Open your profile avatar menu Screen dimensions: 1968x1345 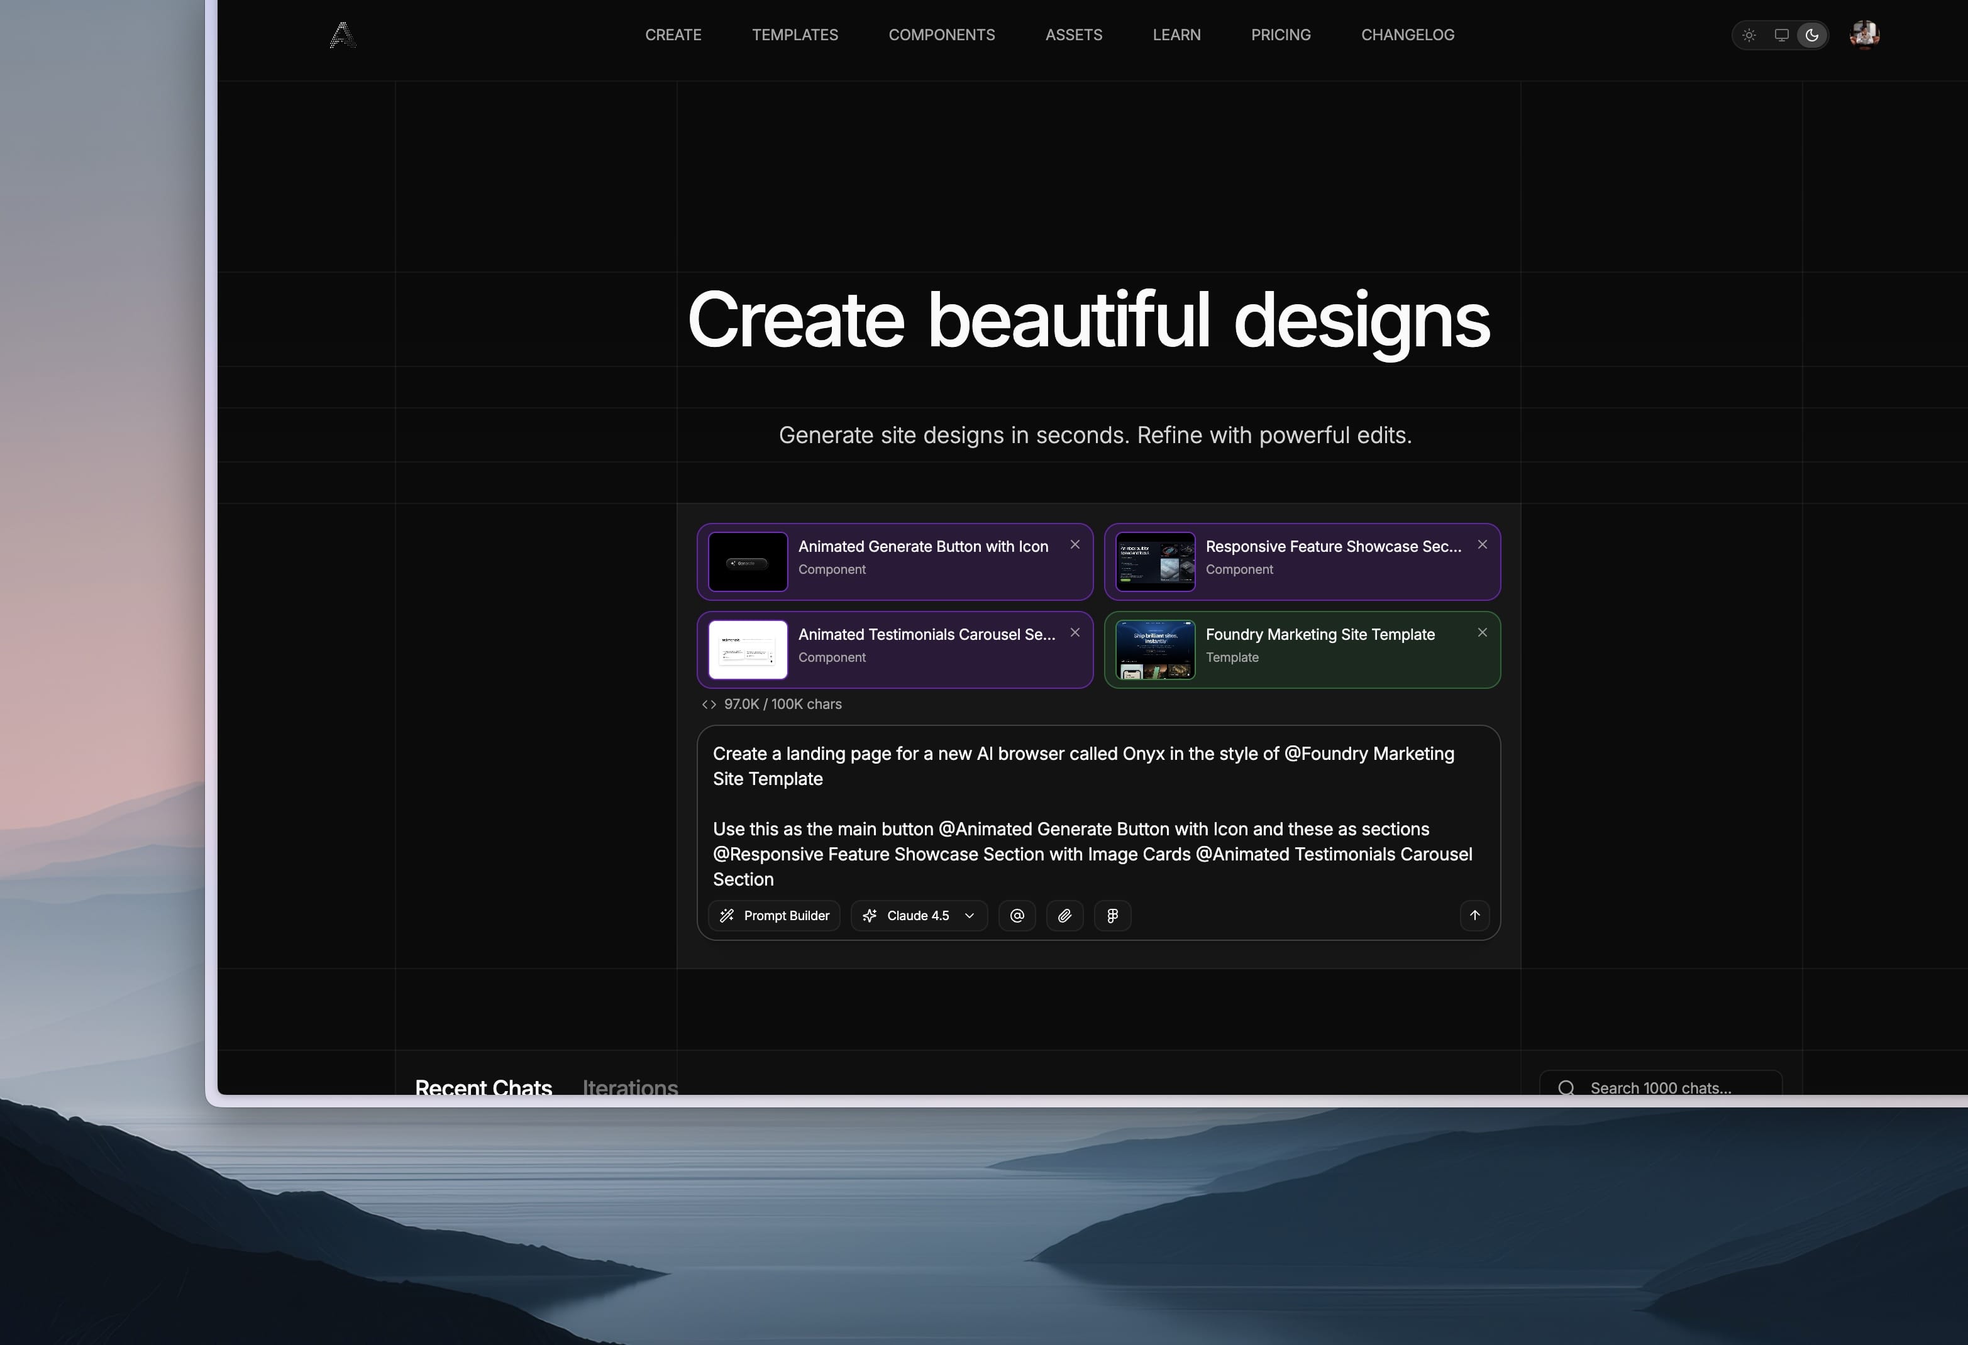[1862, 35]
